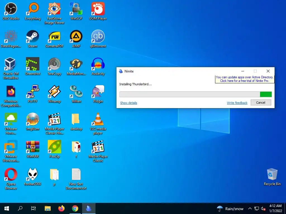The width and height of the screenshot is (286, 214).
Task: Select the SumatraPDF shortcut
Action: [54, 39]
